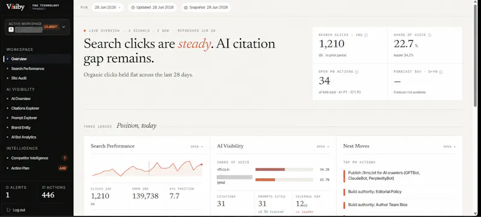Click the Forecast not available text
The image size is (481, 217).
click(409, 92)
